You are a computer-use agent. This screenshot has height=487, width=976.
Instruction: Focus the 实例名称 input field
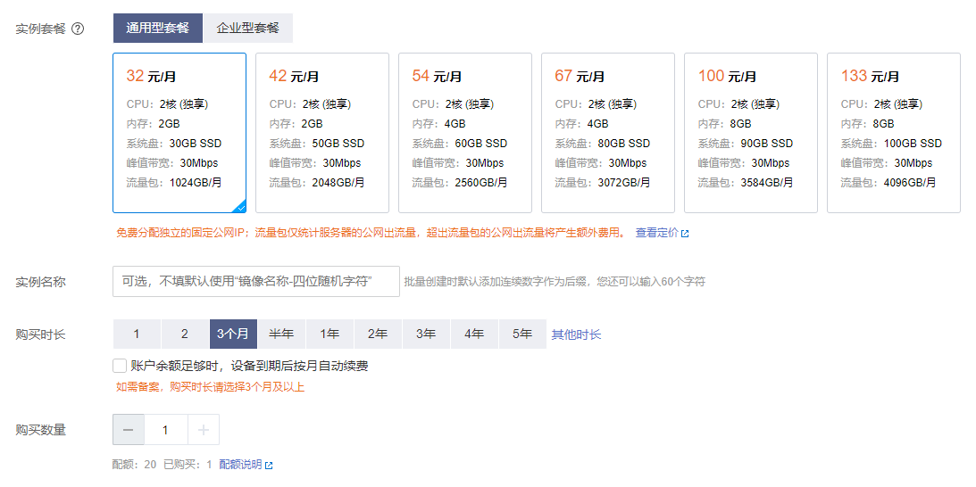pos(255,281)
